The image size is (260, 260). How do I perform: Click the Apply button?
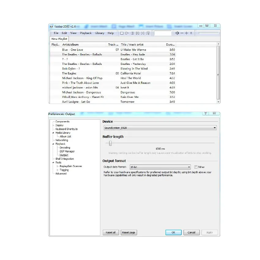(210, 232)
